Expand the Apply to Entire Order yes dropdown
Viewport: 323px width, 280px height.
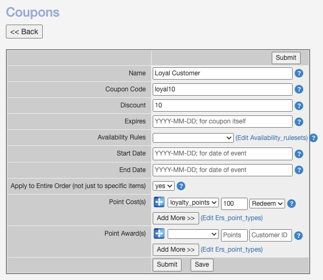tap(163, 186)
